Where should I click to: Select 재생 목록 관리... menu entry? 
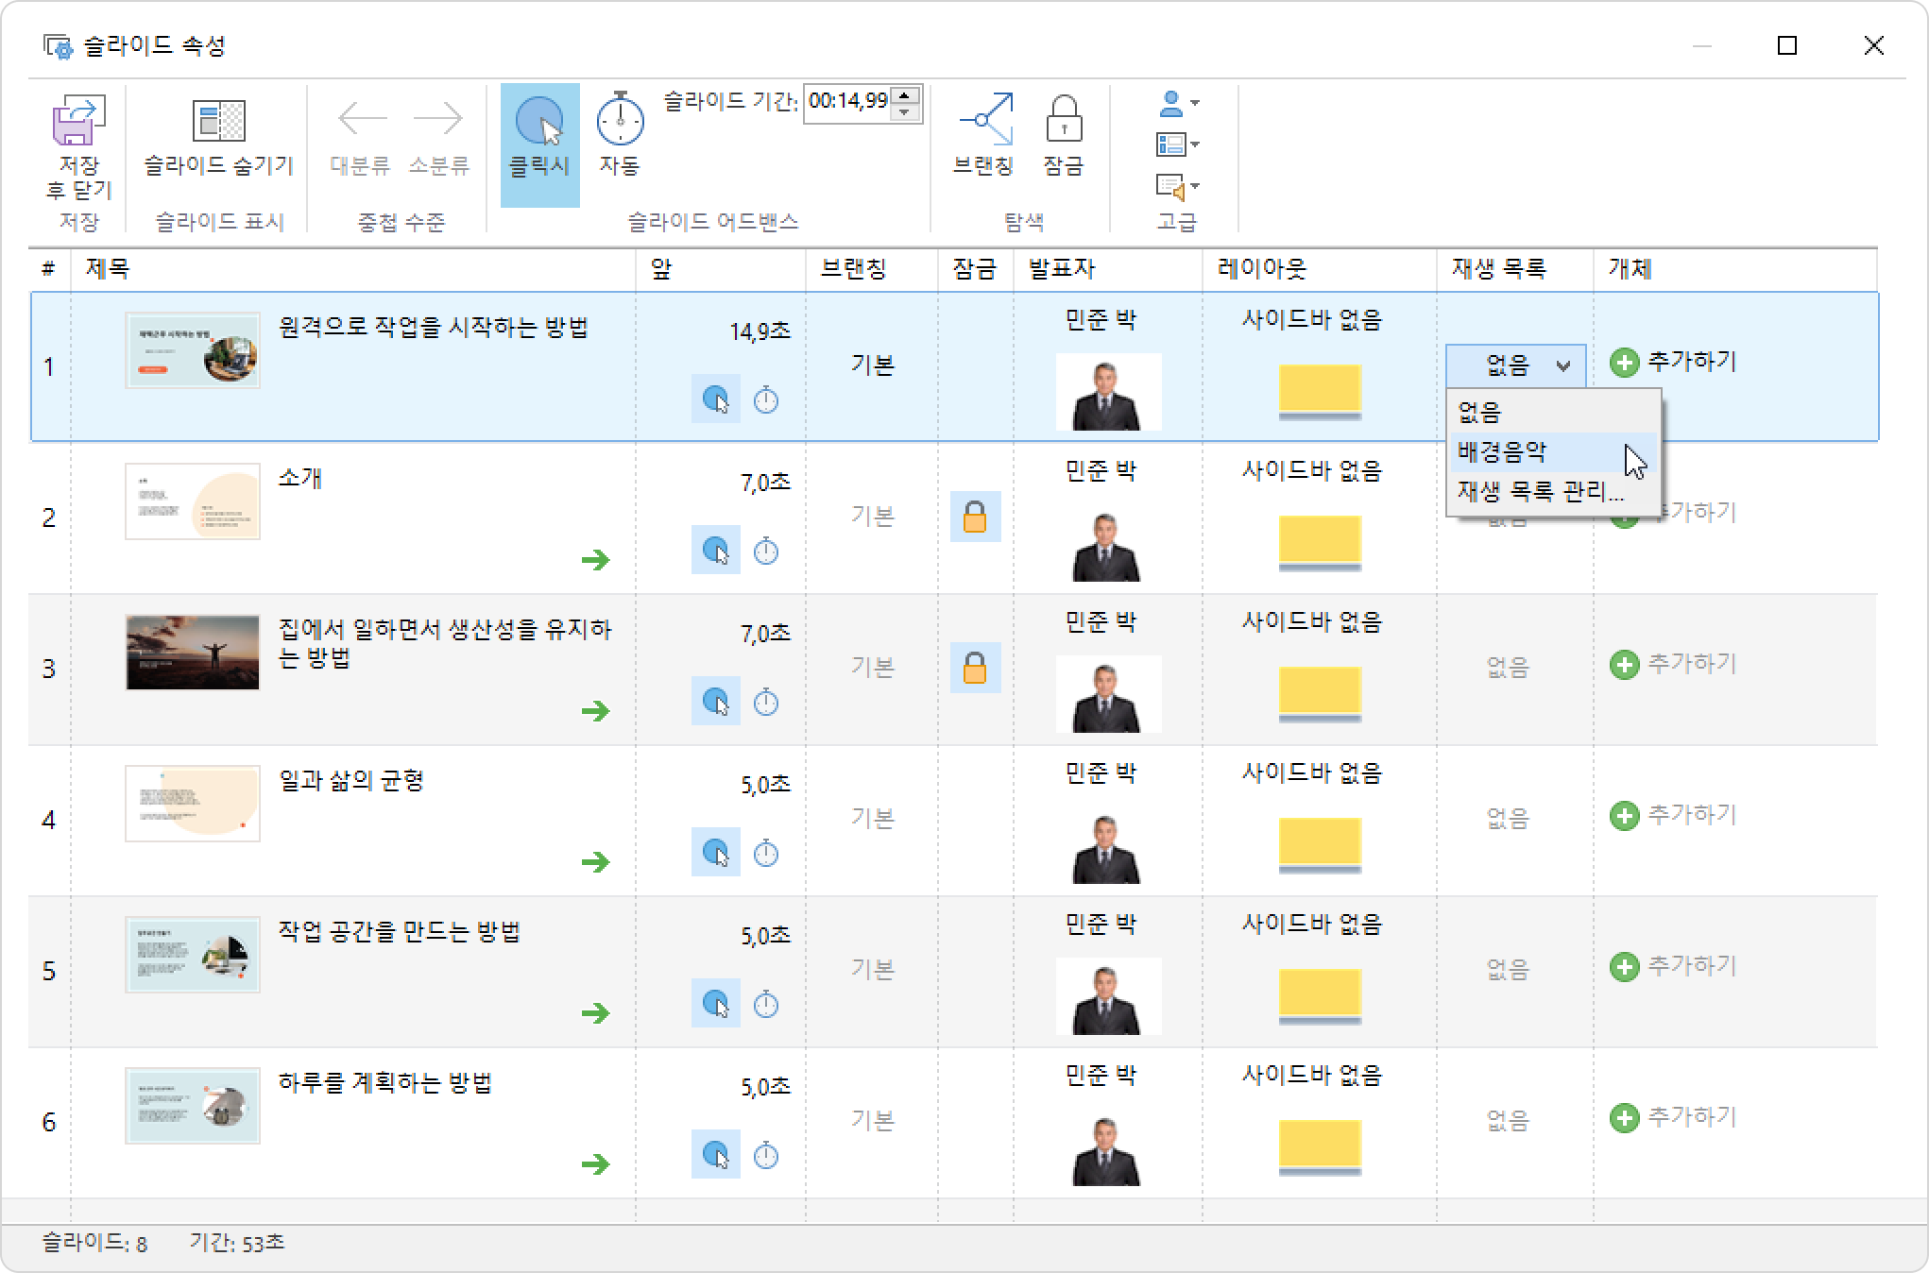point(1539,491)
